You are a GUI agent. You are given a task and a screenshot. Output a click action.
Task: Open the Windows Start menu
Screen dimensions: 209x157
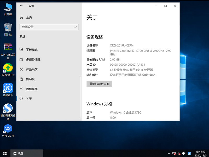coord(5,153)
